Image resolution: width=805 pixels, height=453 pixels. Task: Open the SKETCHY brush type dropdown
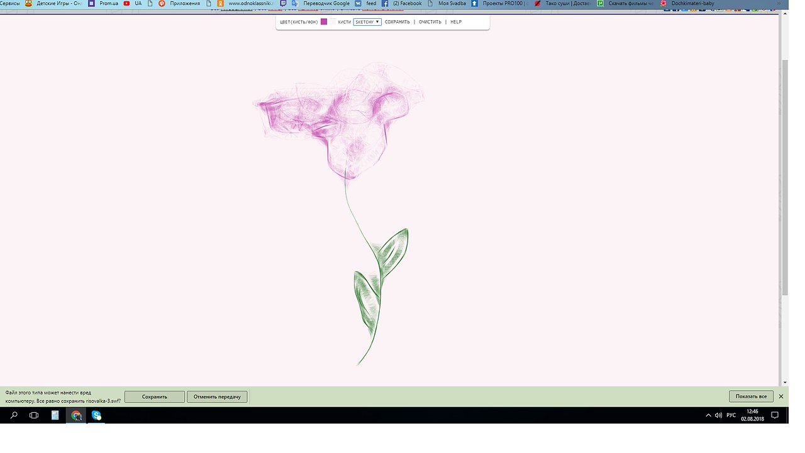[367, 22]
